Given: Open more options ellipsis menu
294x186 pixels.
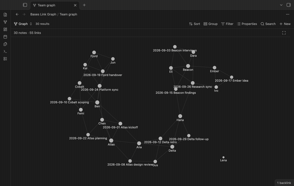Looking at the screenshot, I should coord(287,14).
